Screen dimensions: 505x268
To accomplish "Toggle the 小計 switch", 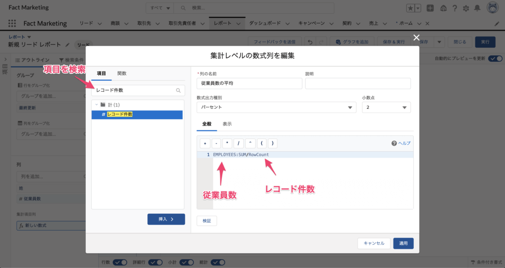I will point(186,262).
